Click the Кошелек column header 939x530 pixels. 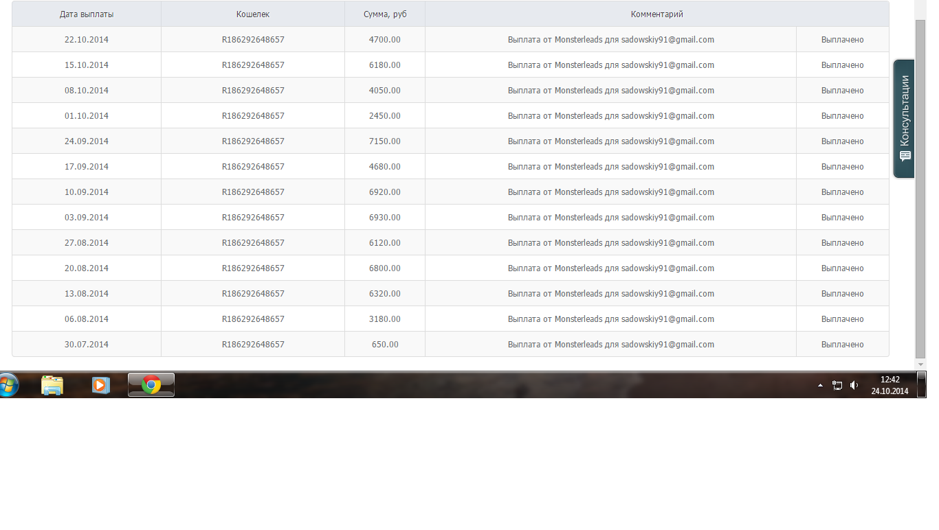[x=253, y=14]
